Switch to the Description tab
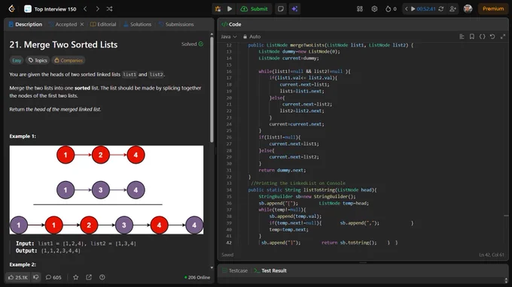 coord(26,25)
